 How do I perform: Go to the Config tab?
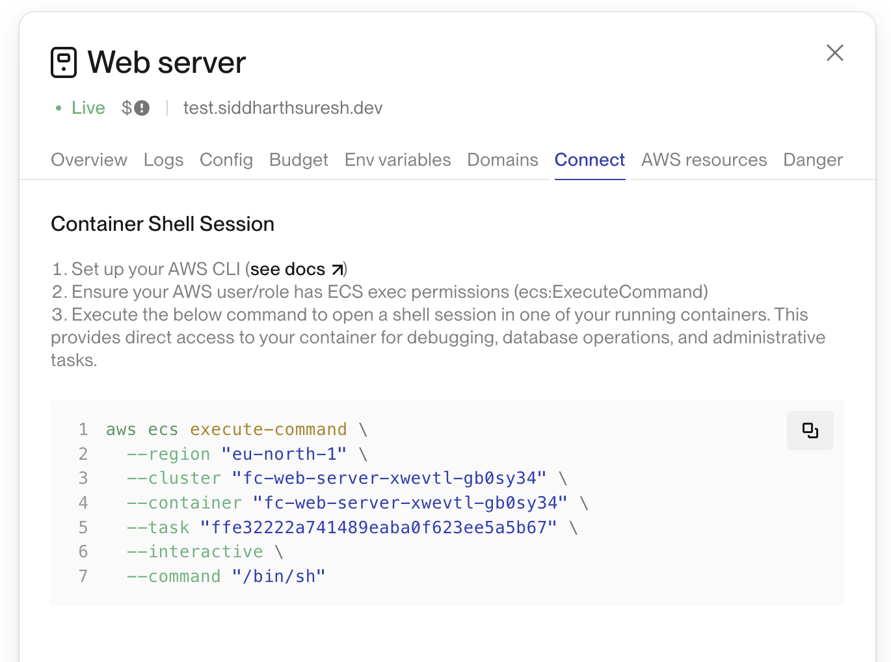click(226, 160)
